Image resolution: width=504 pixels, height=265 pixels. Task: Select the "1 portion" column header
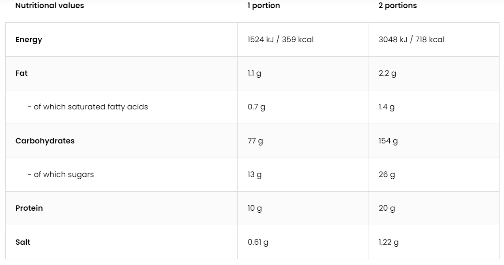264,6
